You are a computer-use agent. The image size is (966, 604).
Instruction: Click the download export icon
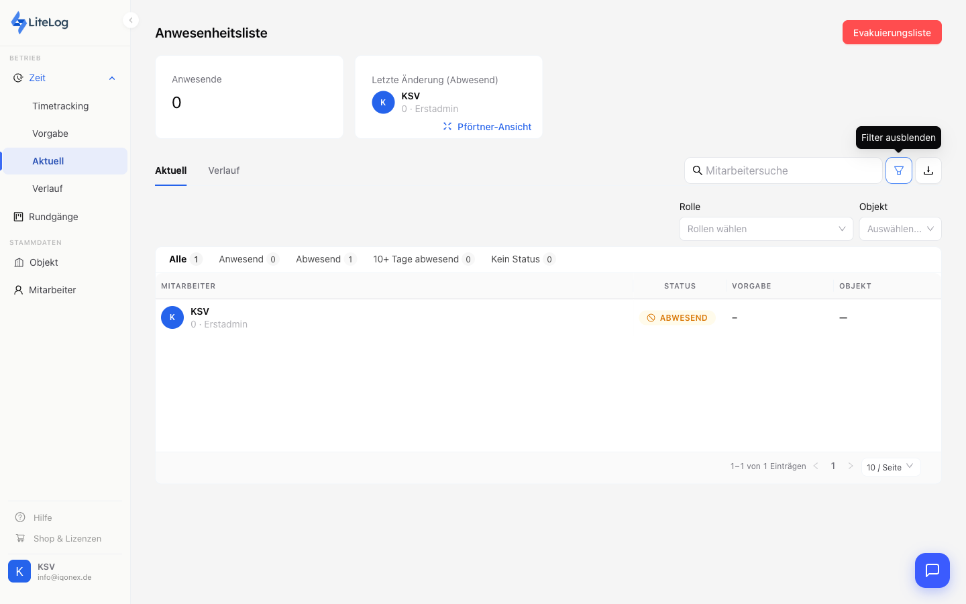[928, 170]
